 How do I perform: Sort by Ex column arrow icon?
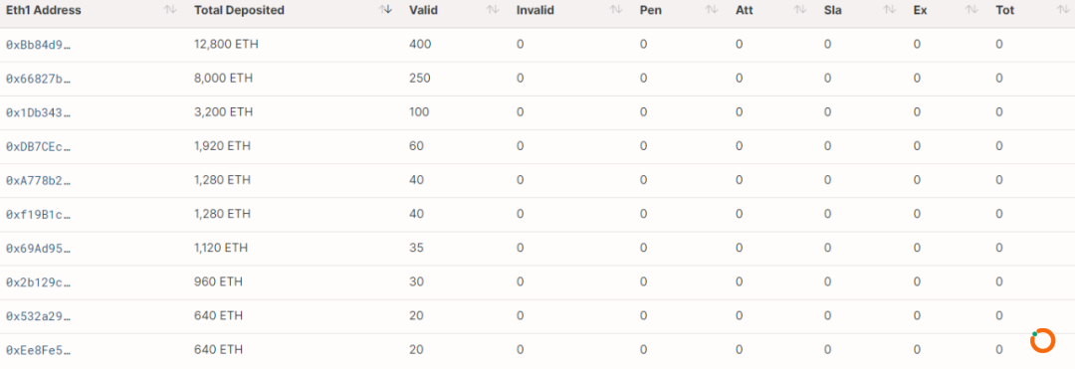pyautogui.click(x=970, y=10)
